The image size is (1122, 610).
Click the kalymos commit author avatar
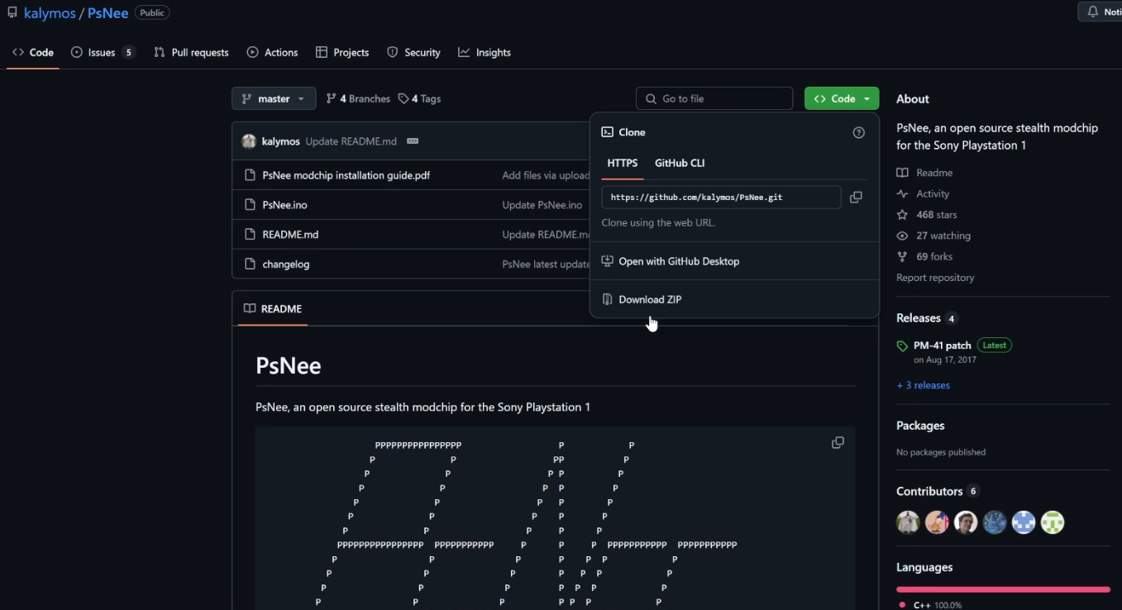coord(249,141)
